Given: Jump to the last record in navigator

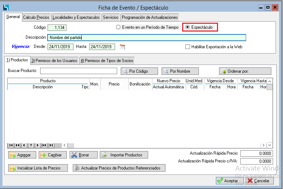Looking at the screenshot, I should [x=51, y=145].
